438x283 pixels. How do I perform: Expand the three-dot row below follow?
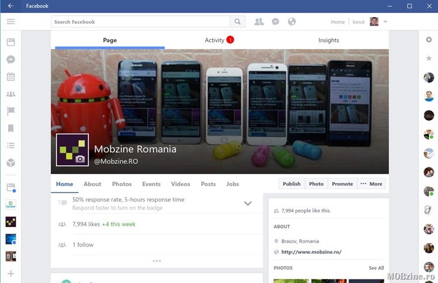[x=157, y=261]
